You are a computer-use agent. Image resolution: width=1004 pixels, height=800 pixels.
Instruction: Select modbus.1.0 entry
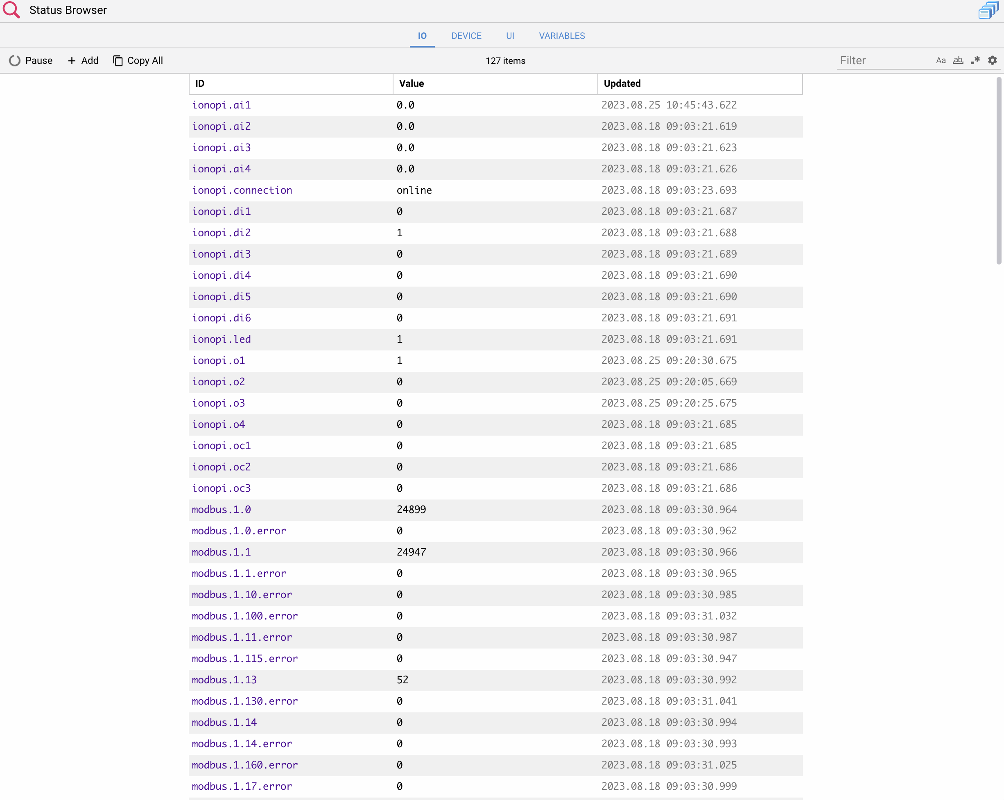pyautogui.click(x=221, y=510)
